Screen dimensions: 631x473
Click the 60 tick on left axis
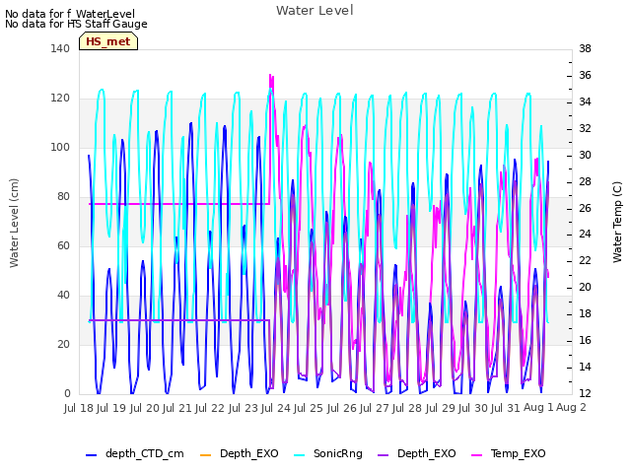(x=63, y=245)
